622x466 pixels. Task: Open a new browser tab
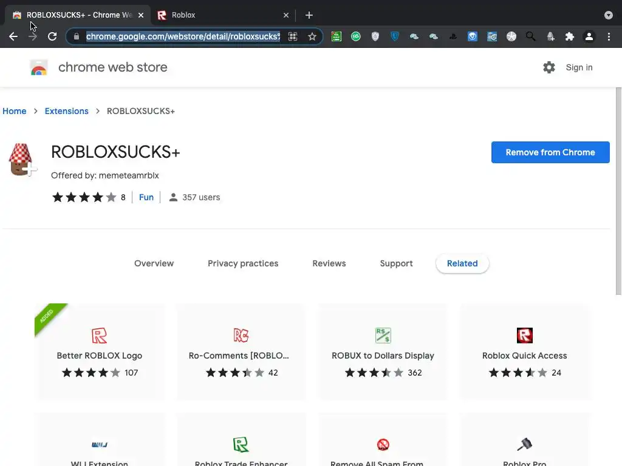(x=309, y=15)
